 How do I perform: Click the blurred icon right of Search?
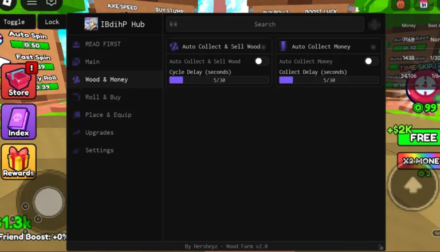tap(374, 25)
